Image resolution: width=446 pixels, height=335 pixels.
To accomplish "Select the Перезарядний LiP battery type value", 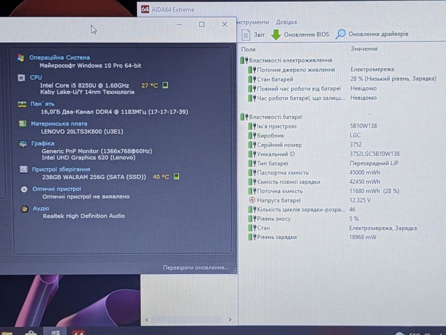I will (x=374, y=163).
